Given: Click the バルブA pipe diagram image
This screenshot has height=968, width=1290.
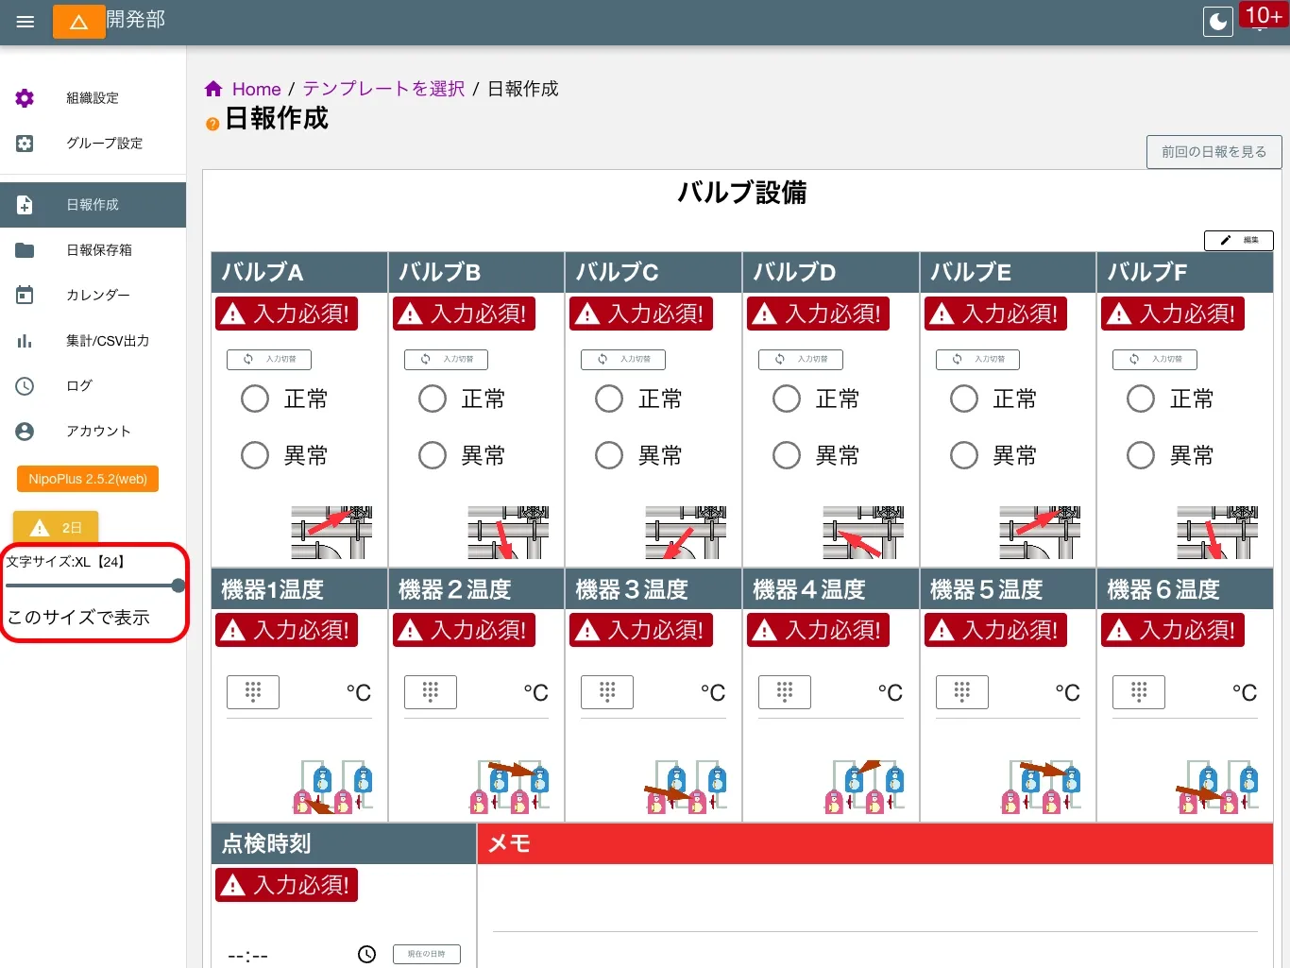Looking at the screenshot, I should pyautogui.click(x=331, y=533).
